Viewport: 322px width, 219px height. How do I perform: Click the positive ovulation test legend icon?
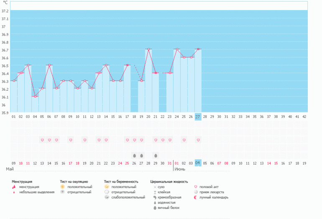point(63,187)
